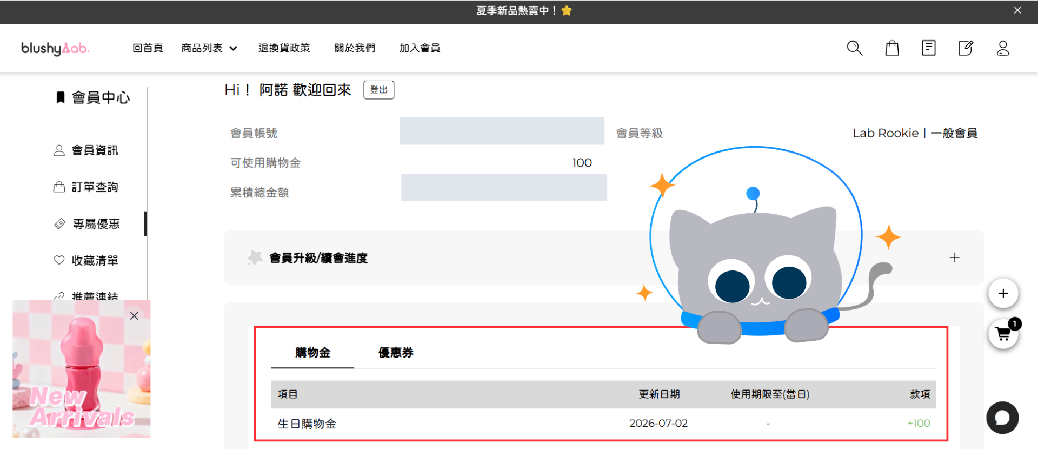
Task: Open the floating cart icon with badge
Action: (x=1003, y=334)
